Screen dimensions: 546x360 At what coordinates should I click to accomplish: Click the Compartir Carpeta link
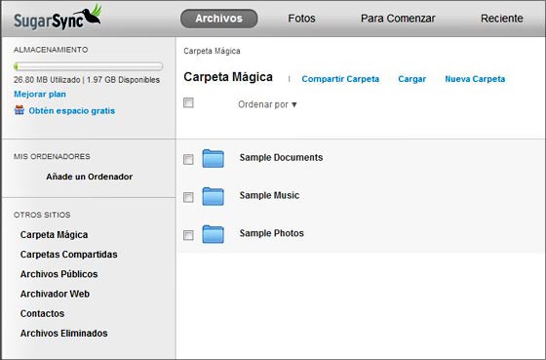pos(340,79)
